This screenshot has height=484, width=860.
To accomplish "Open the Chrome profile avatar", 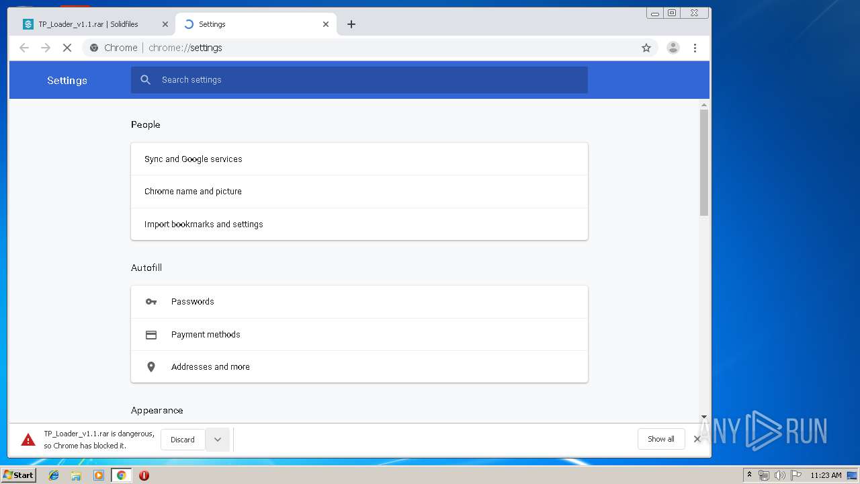I will 673,48.
